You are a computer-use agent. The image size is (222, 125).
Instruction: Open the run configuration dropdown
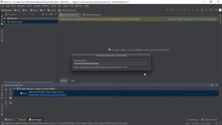point(172,10)
